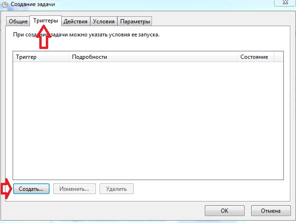Select the Триггеры tab
Viewport: 296px width, 223px height.
click(45, 21)
